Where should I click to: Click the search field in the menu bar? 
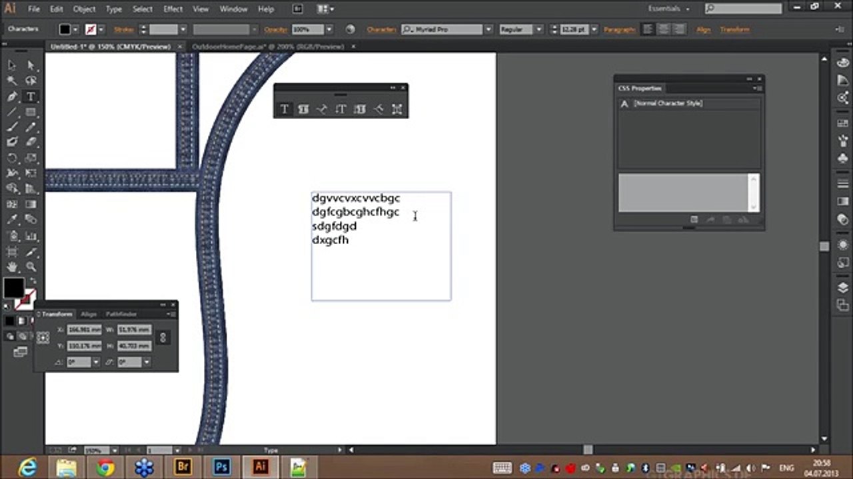(x=744, y=9)
